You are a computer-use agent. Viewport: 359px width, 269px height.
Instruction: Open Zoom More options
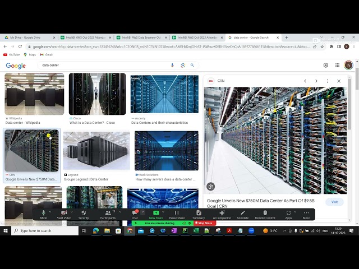click(x=306, y=215)
